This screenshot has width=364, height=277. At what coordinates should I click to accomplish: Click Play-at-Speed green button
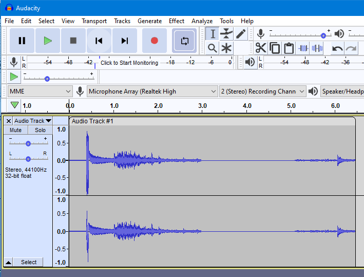click(x=14, y=77)
